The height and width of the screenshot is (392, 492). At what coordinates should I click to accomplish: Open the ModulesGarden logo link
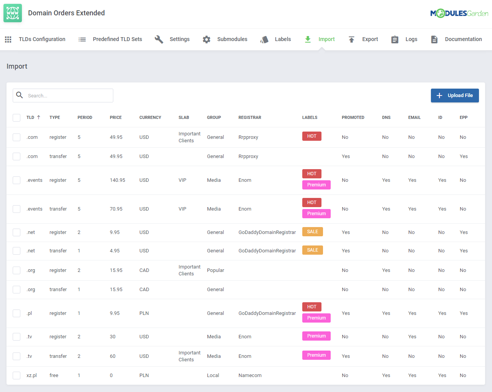(459, 13)
